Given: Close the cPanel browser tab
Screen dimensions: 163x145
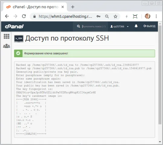Looking at the screenshot, I should pyautogui.click(x=63, y=7).
